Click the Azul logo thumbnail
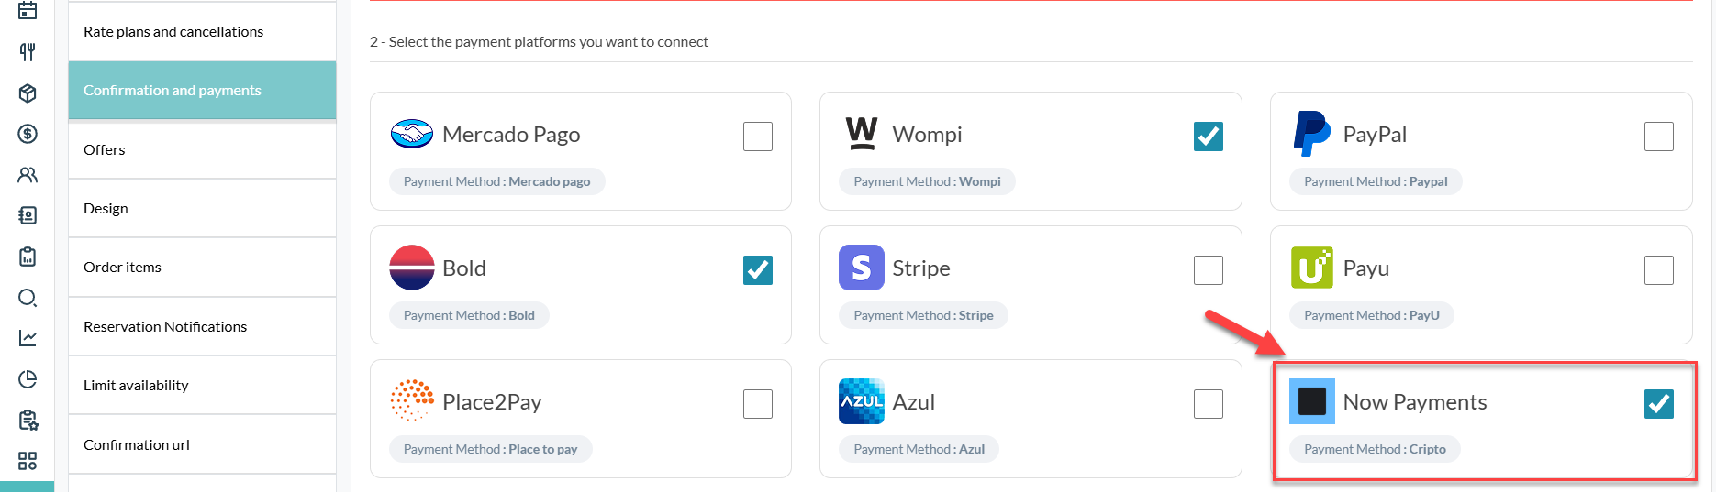This screenshot has width=1716, height=492. (x=861, y=401)
